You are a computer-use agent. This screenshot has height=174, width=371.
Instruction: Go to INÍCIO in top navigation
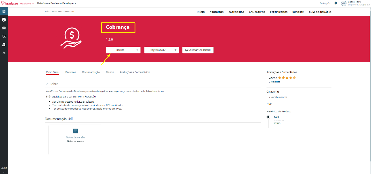pyautogui.click(x=201, y=12)
